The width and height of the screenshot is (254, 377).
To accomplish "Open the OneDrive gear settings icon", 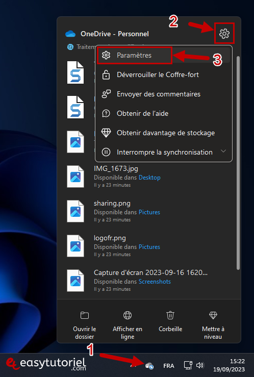I will point(224,34).
